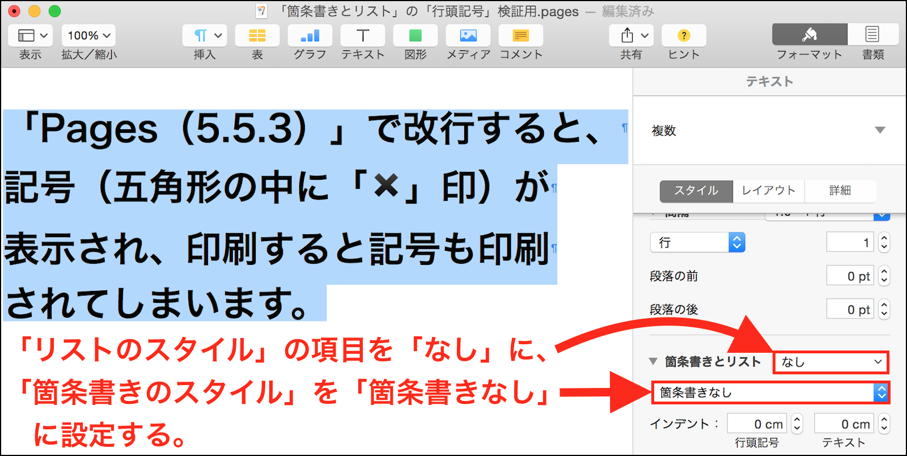Image resolution: width=907 pixels, height=456 pixels.
Task: Click the yellow minimize window button
Action: (x=34, y=11)
